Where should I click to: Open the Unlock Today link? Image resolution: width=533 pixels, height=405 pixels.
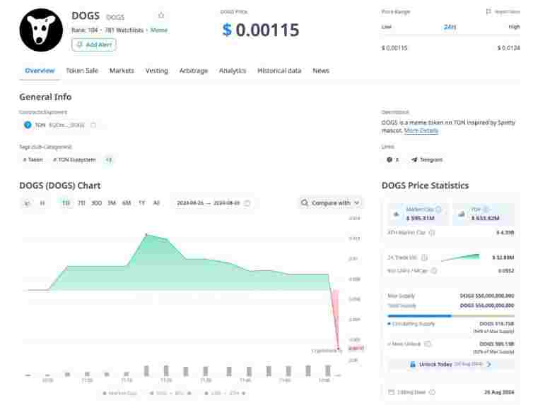450,364
